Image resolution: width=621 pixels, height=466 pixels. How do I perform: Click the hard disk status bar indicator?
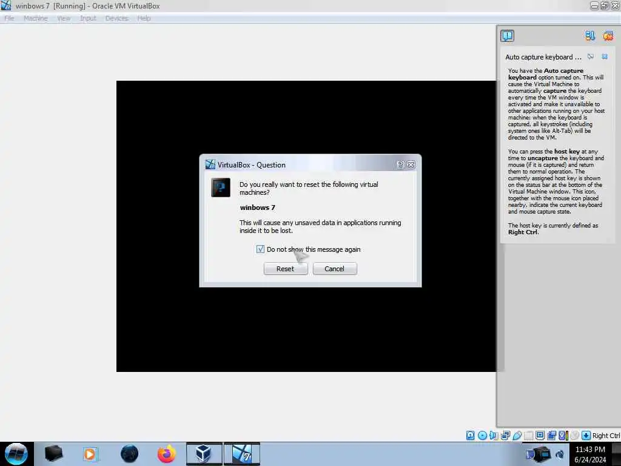coord(470,436)
